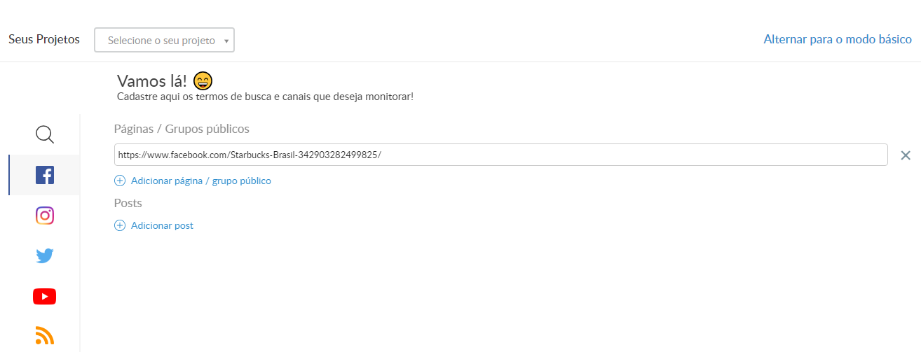Open the RSS feed channel icon
This screenshot has width=921, height=352.
click(x=44, y=336)
